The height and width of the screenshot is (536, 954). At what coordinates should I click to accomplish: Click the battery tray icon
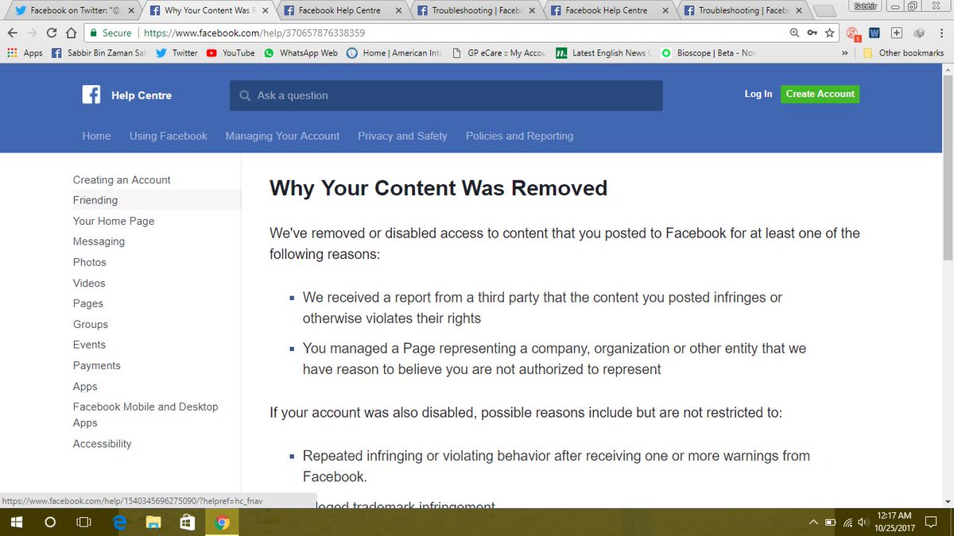click(x=830, y=523)
